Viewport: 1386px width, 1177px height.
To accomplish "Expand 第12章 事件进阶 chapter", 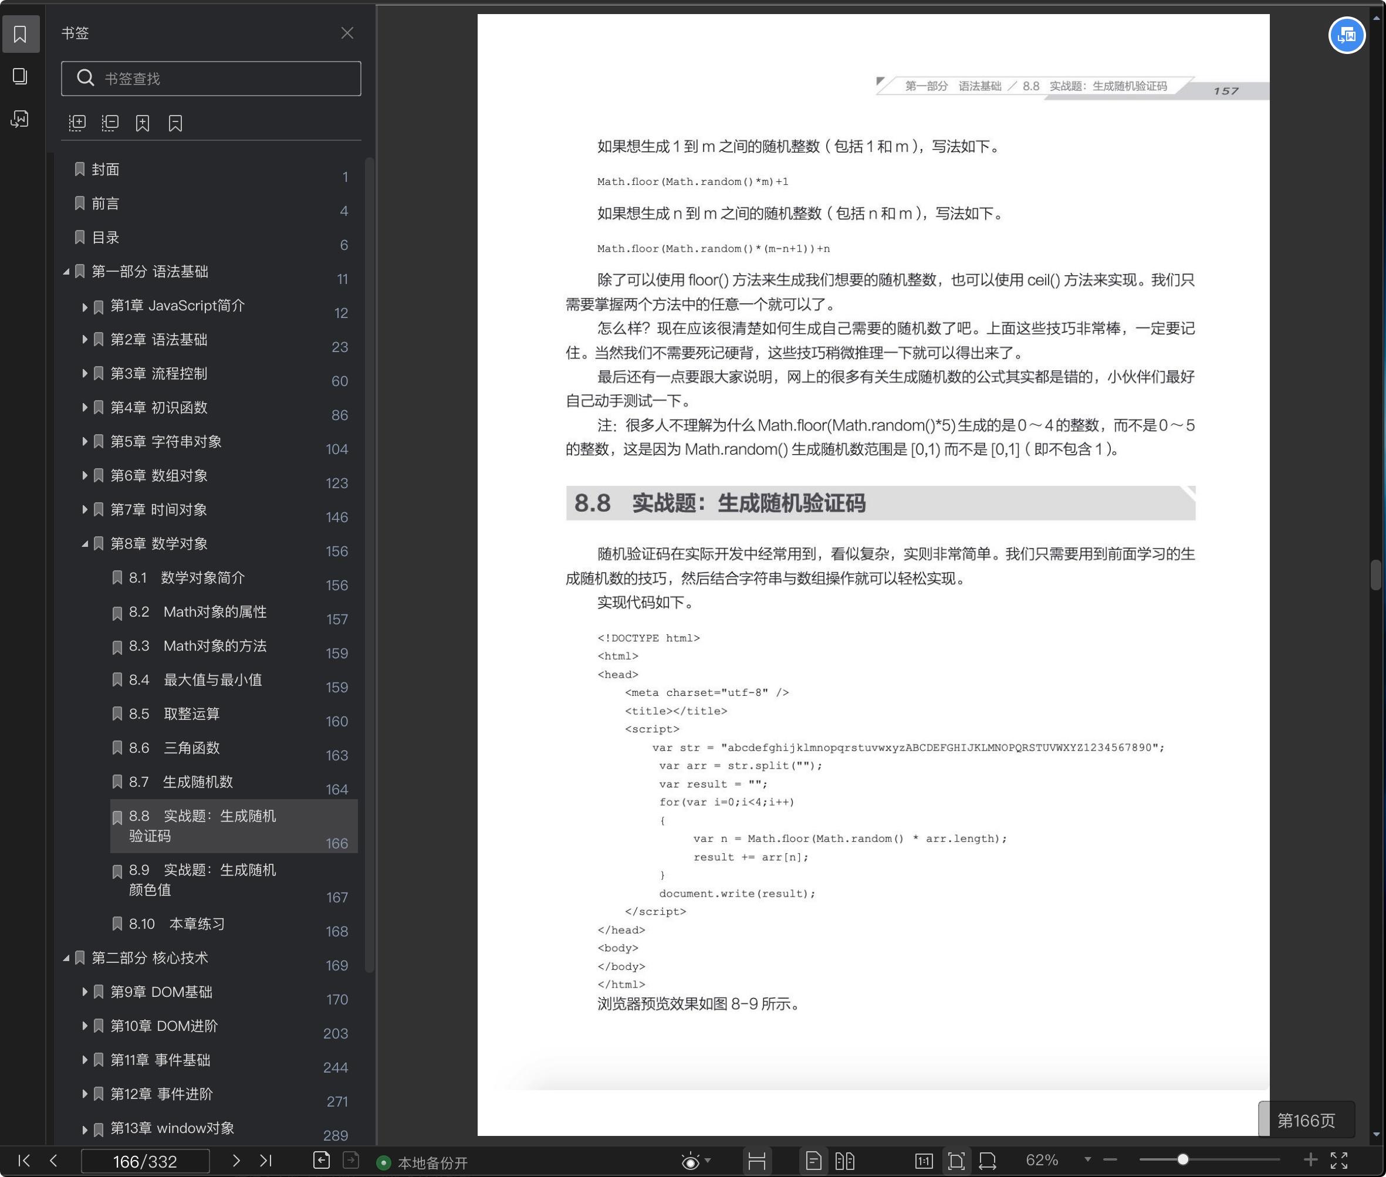I will [84, 1094].
